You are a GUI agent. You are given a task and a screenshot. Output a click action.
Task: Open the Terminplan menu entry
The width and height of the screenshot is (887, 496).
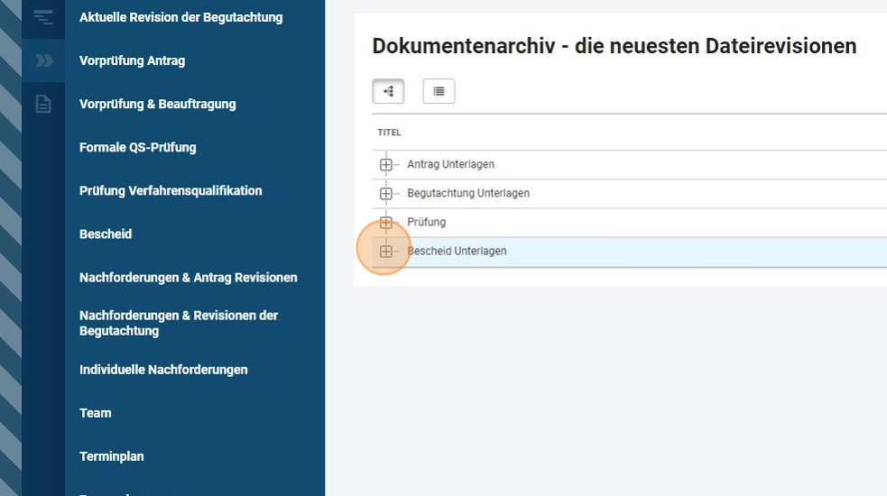[x=111, y=455]
